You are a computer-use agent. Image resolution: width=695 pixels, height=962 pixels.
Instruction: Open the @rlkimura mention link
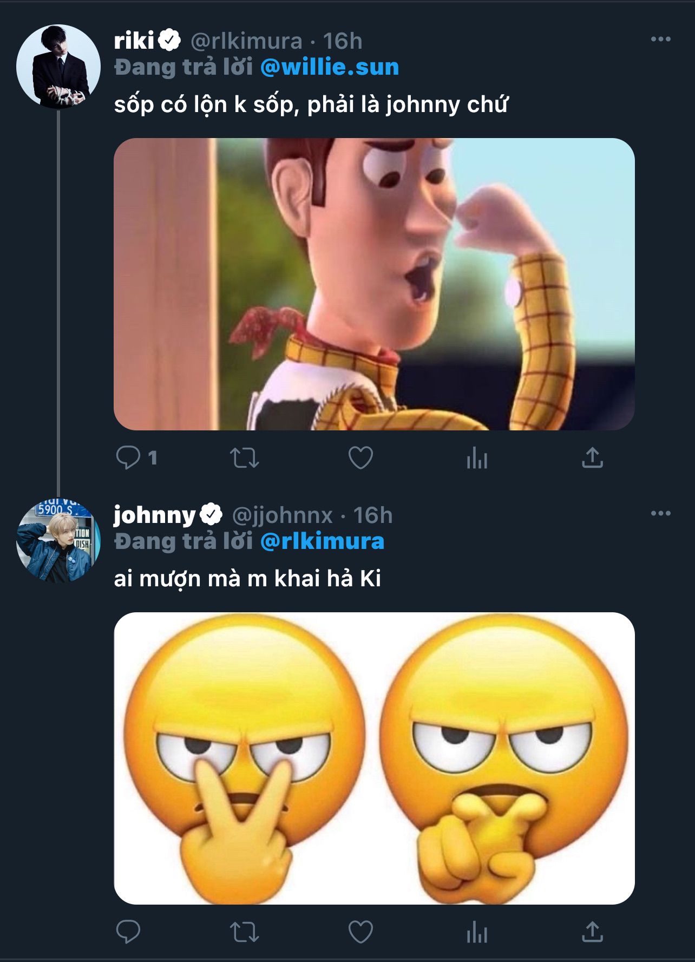click(322, 541)
